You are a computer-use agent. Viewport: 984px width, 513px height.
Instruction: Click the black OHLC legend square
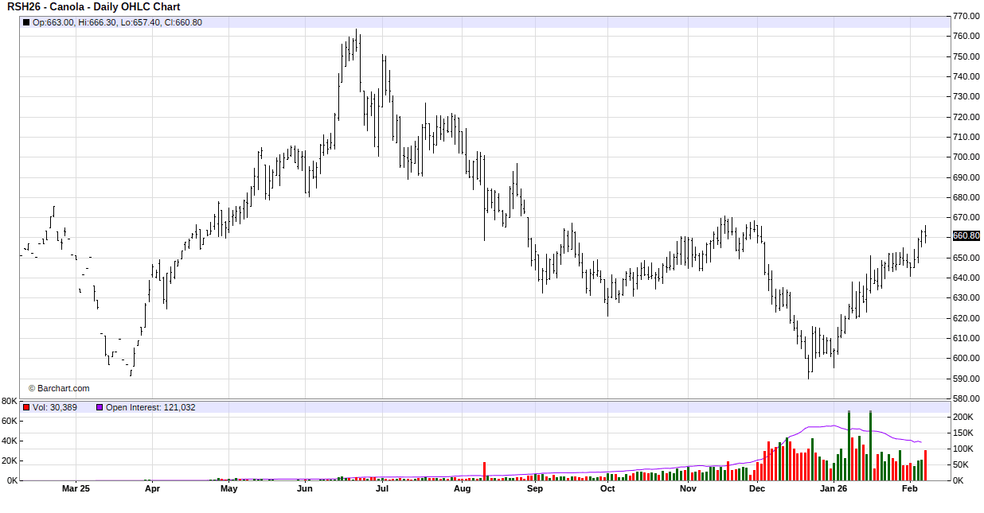click(26, 22)
